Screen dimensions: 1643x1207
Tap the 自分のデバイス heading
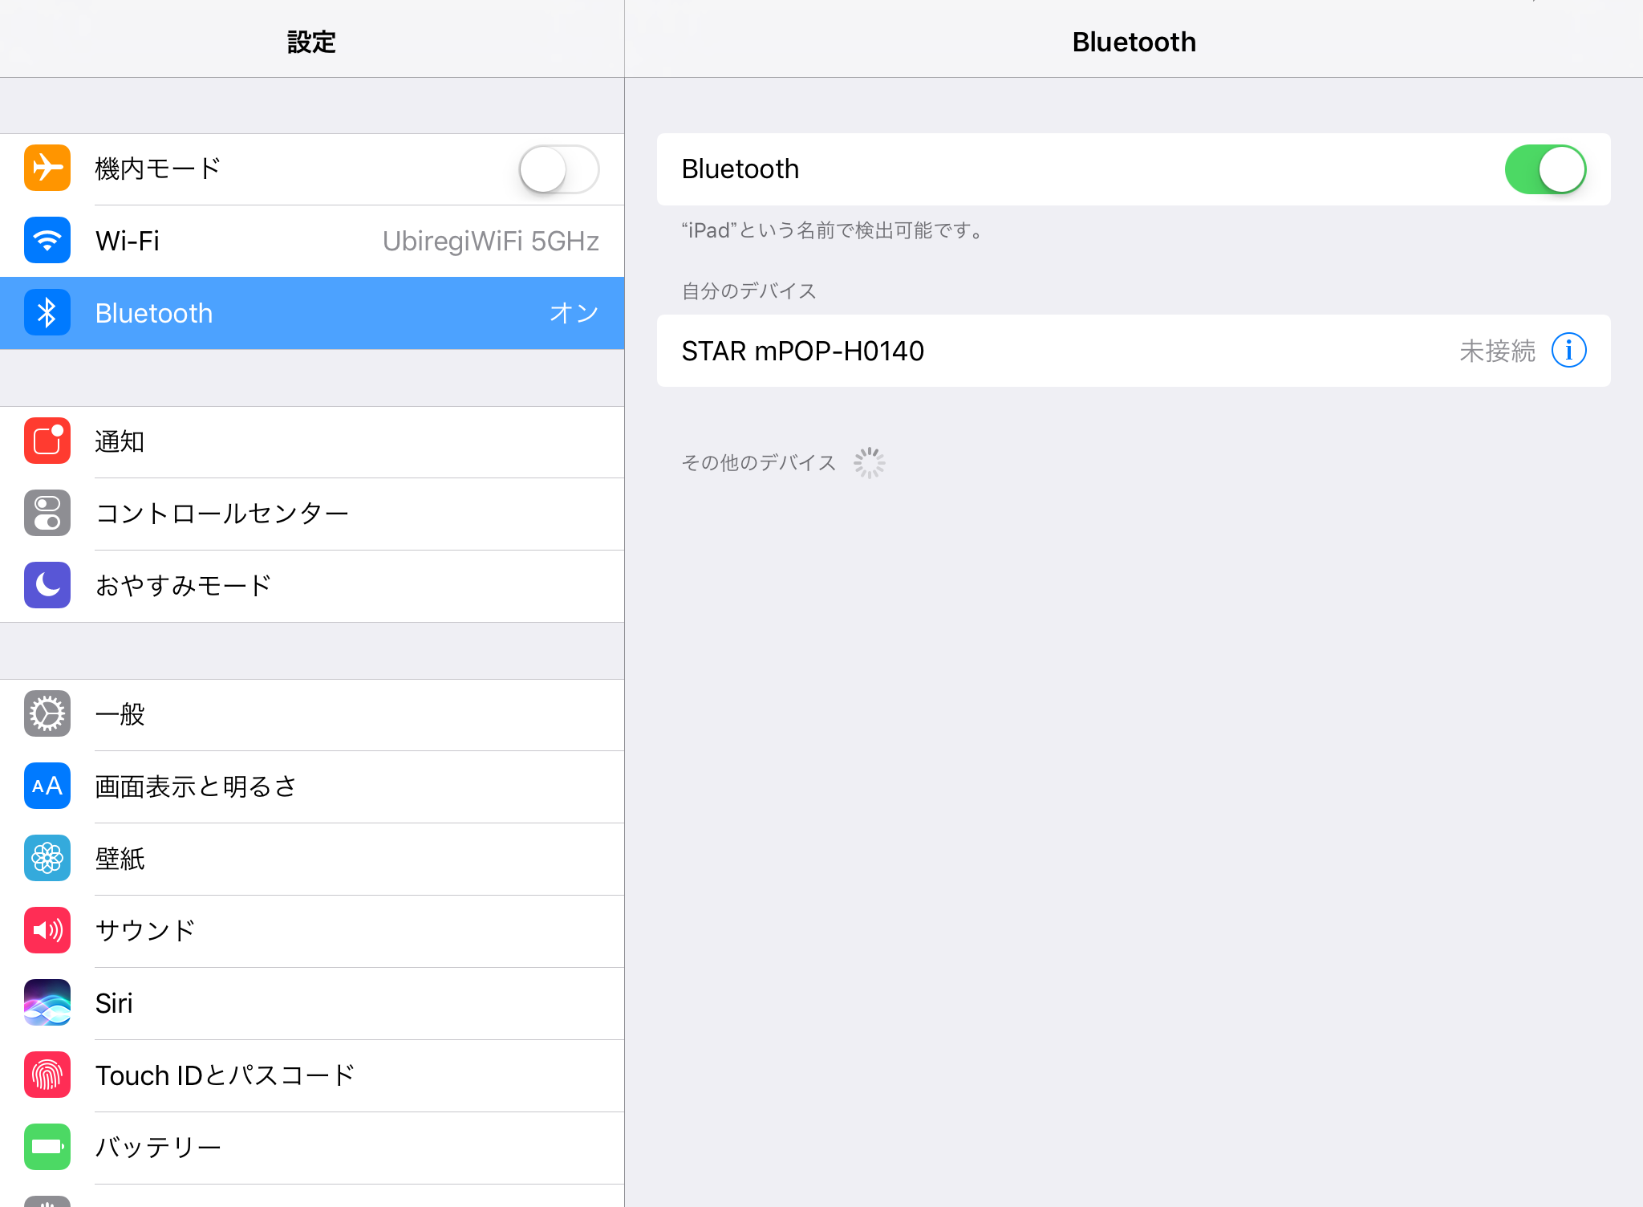(749, 291)
